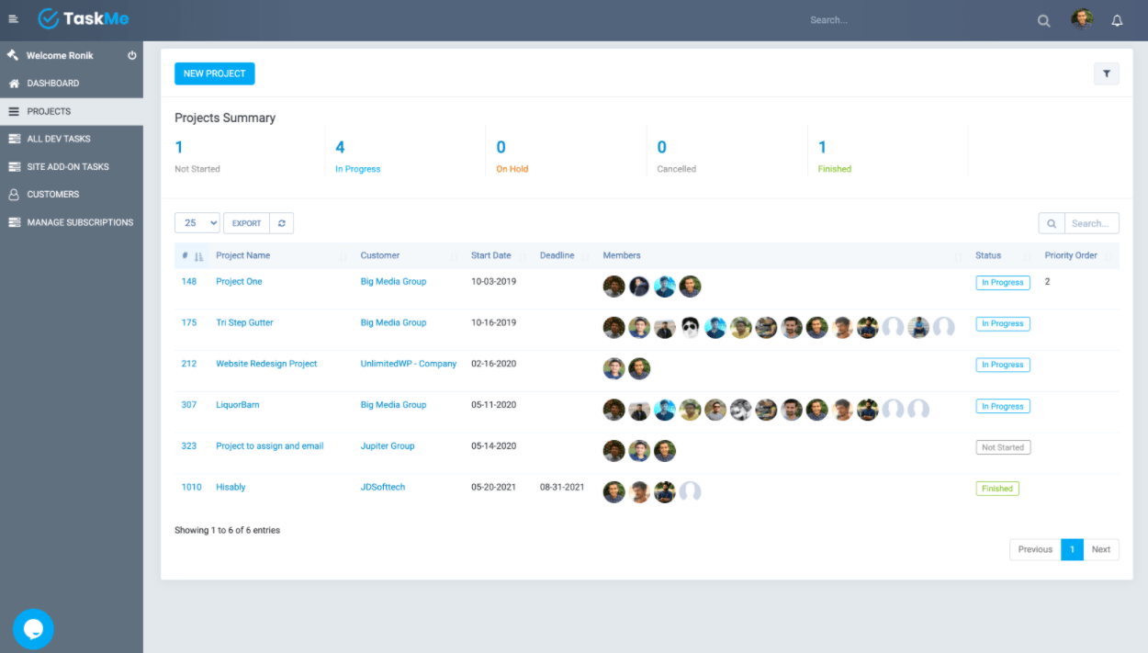
Task: Open the user profile avatar in header
Action: [x=1082, y=19]
